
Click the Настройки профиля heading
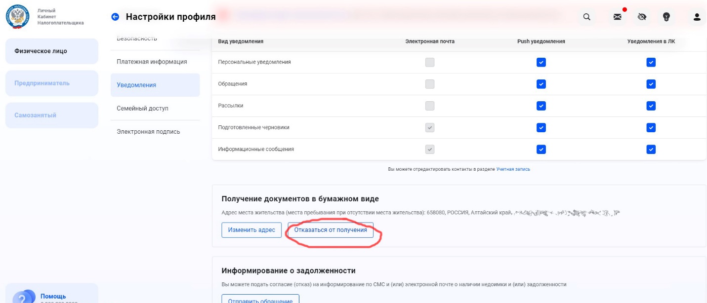pyautogui.click(x=171, y=17)
